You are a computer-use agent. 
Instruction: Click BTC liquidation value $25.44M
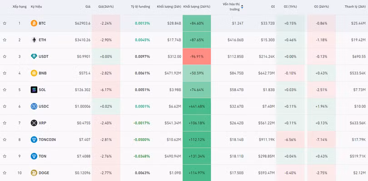[358, 23]
